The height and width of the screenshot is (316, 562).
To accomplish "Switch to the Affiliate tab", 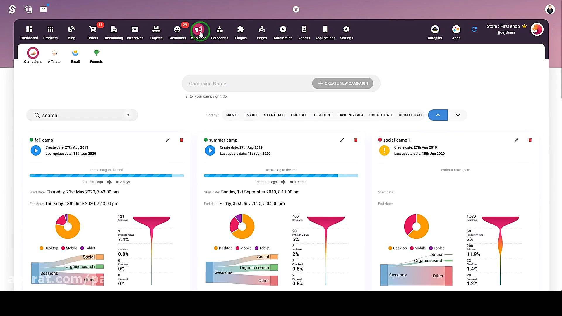I will click(54, 56).
